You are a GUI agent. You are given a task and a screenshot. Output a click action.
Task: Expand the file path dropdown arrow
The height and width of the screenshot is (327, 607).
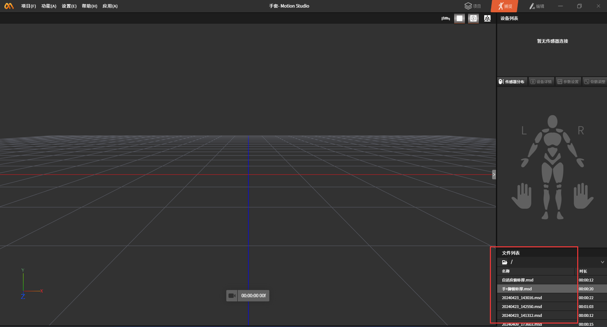point(602,262)
